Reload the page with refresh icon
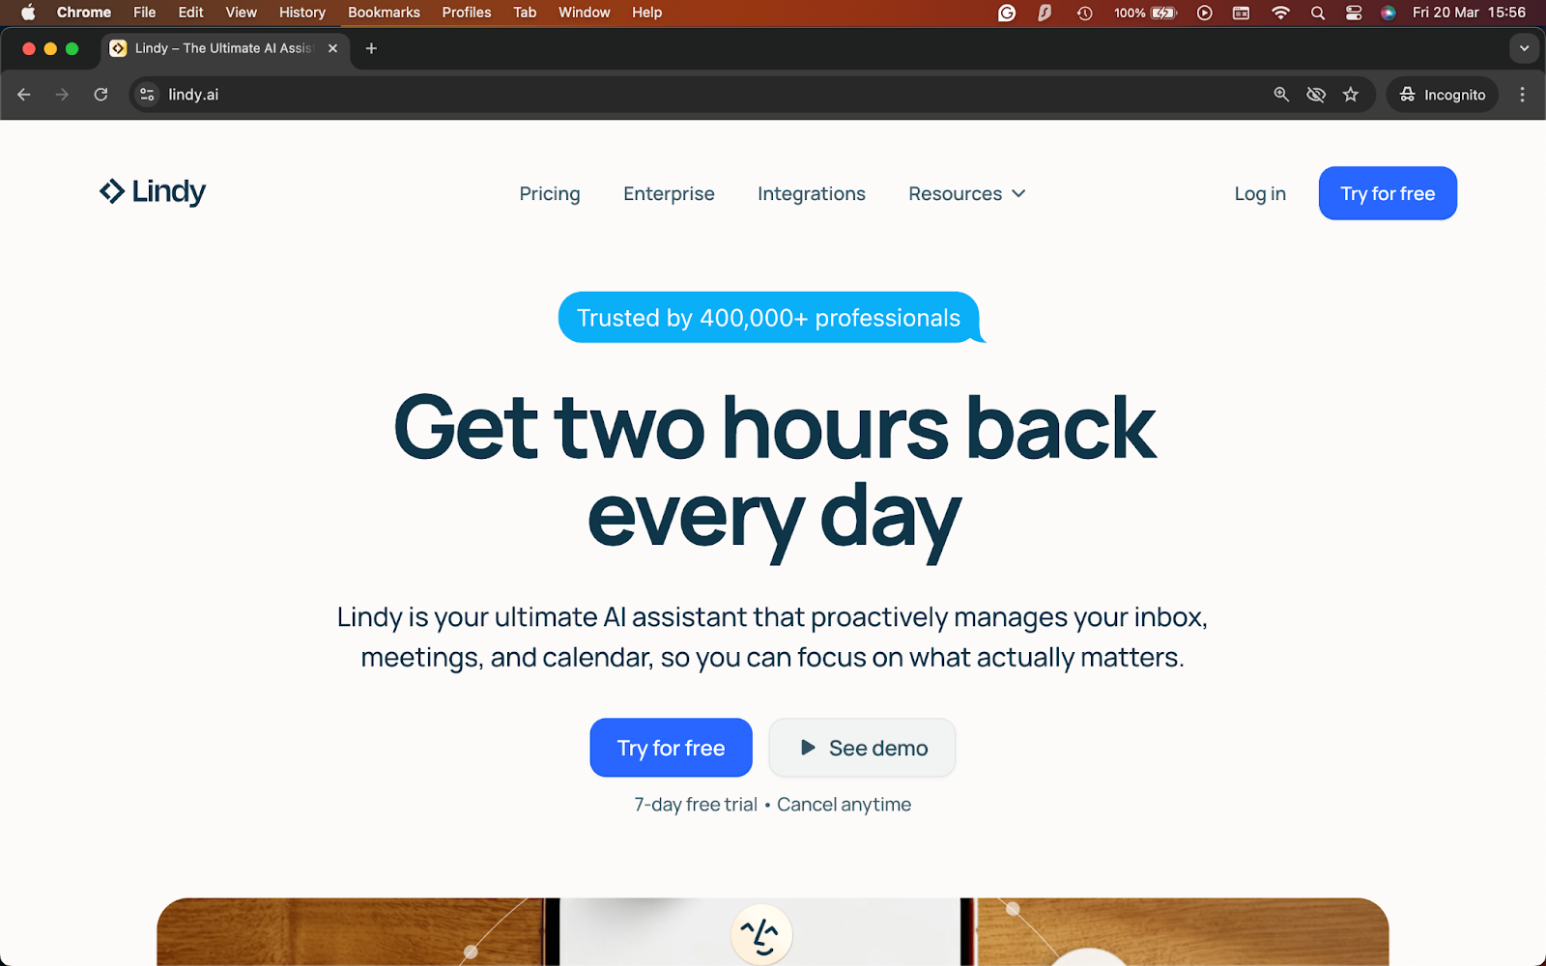1546x966 pixels. (100, 95)
